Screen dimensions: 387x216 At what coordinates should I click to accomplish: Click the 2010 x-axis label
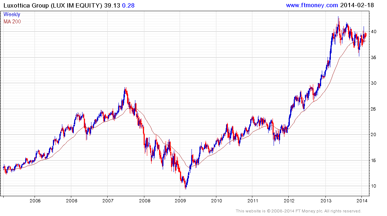coord(216,201)
